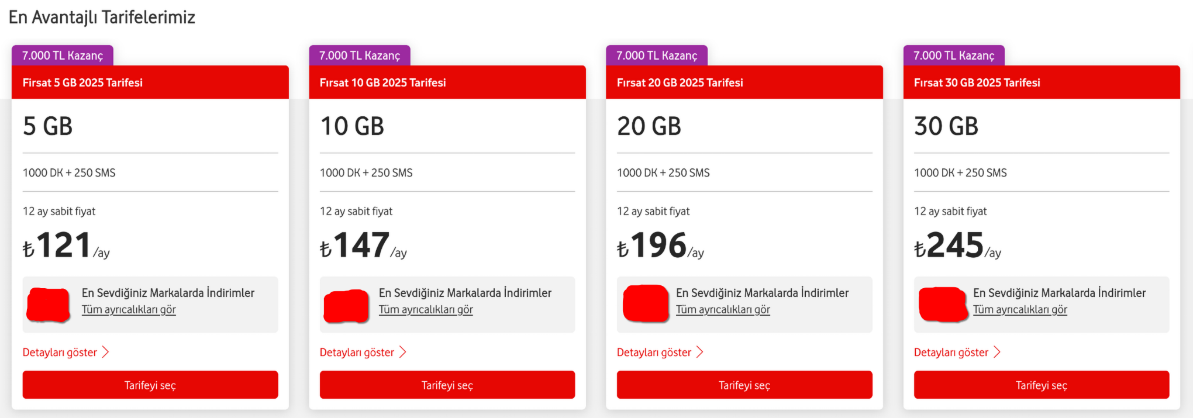This screenshot has width=1193, height=418.
Task: Expand details chevron on the 30 GB card
Action: pyautogui.click(x=997, y=352)
